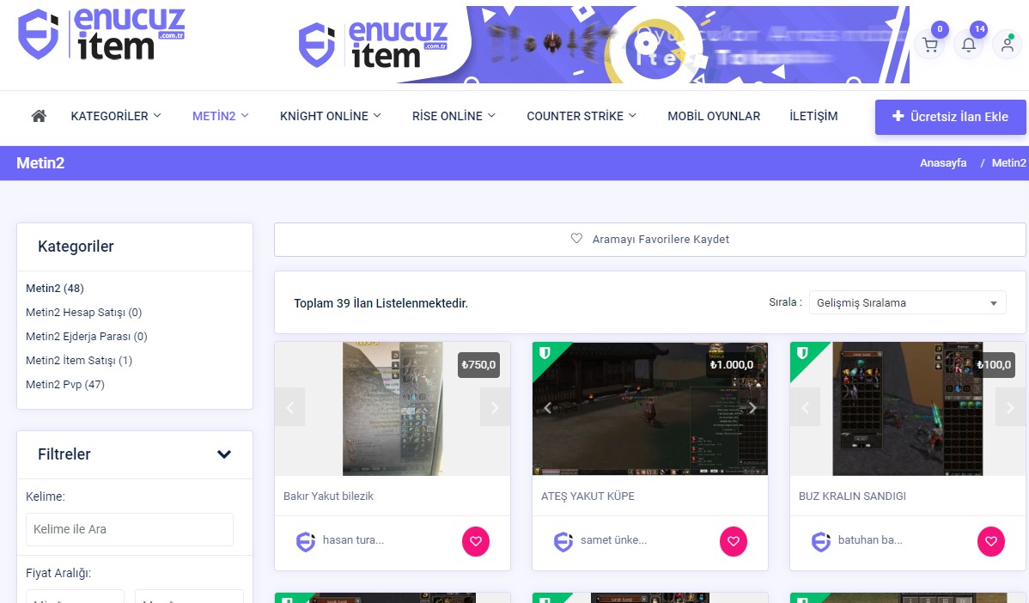Expand the KNİGHT ONLİNE menu
The width and height of the screenshot is (1029, 603).
tap(331, 116)
